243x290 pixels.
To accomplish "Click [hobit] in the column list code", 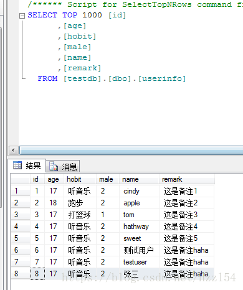I will (80, 36).
